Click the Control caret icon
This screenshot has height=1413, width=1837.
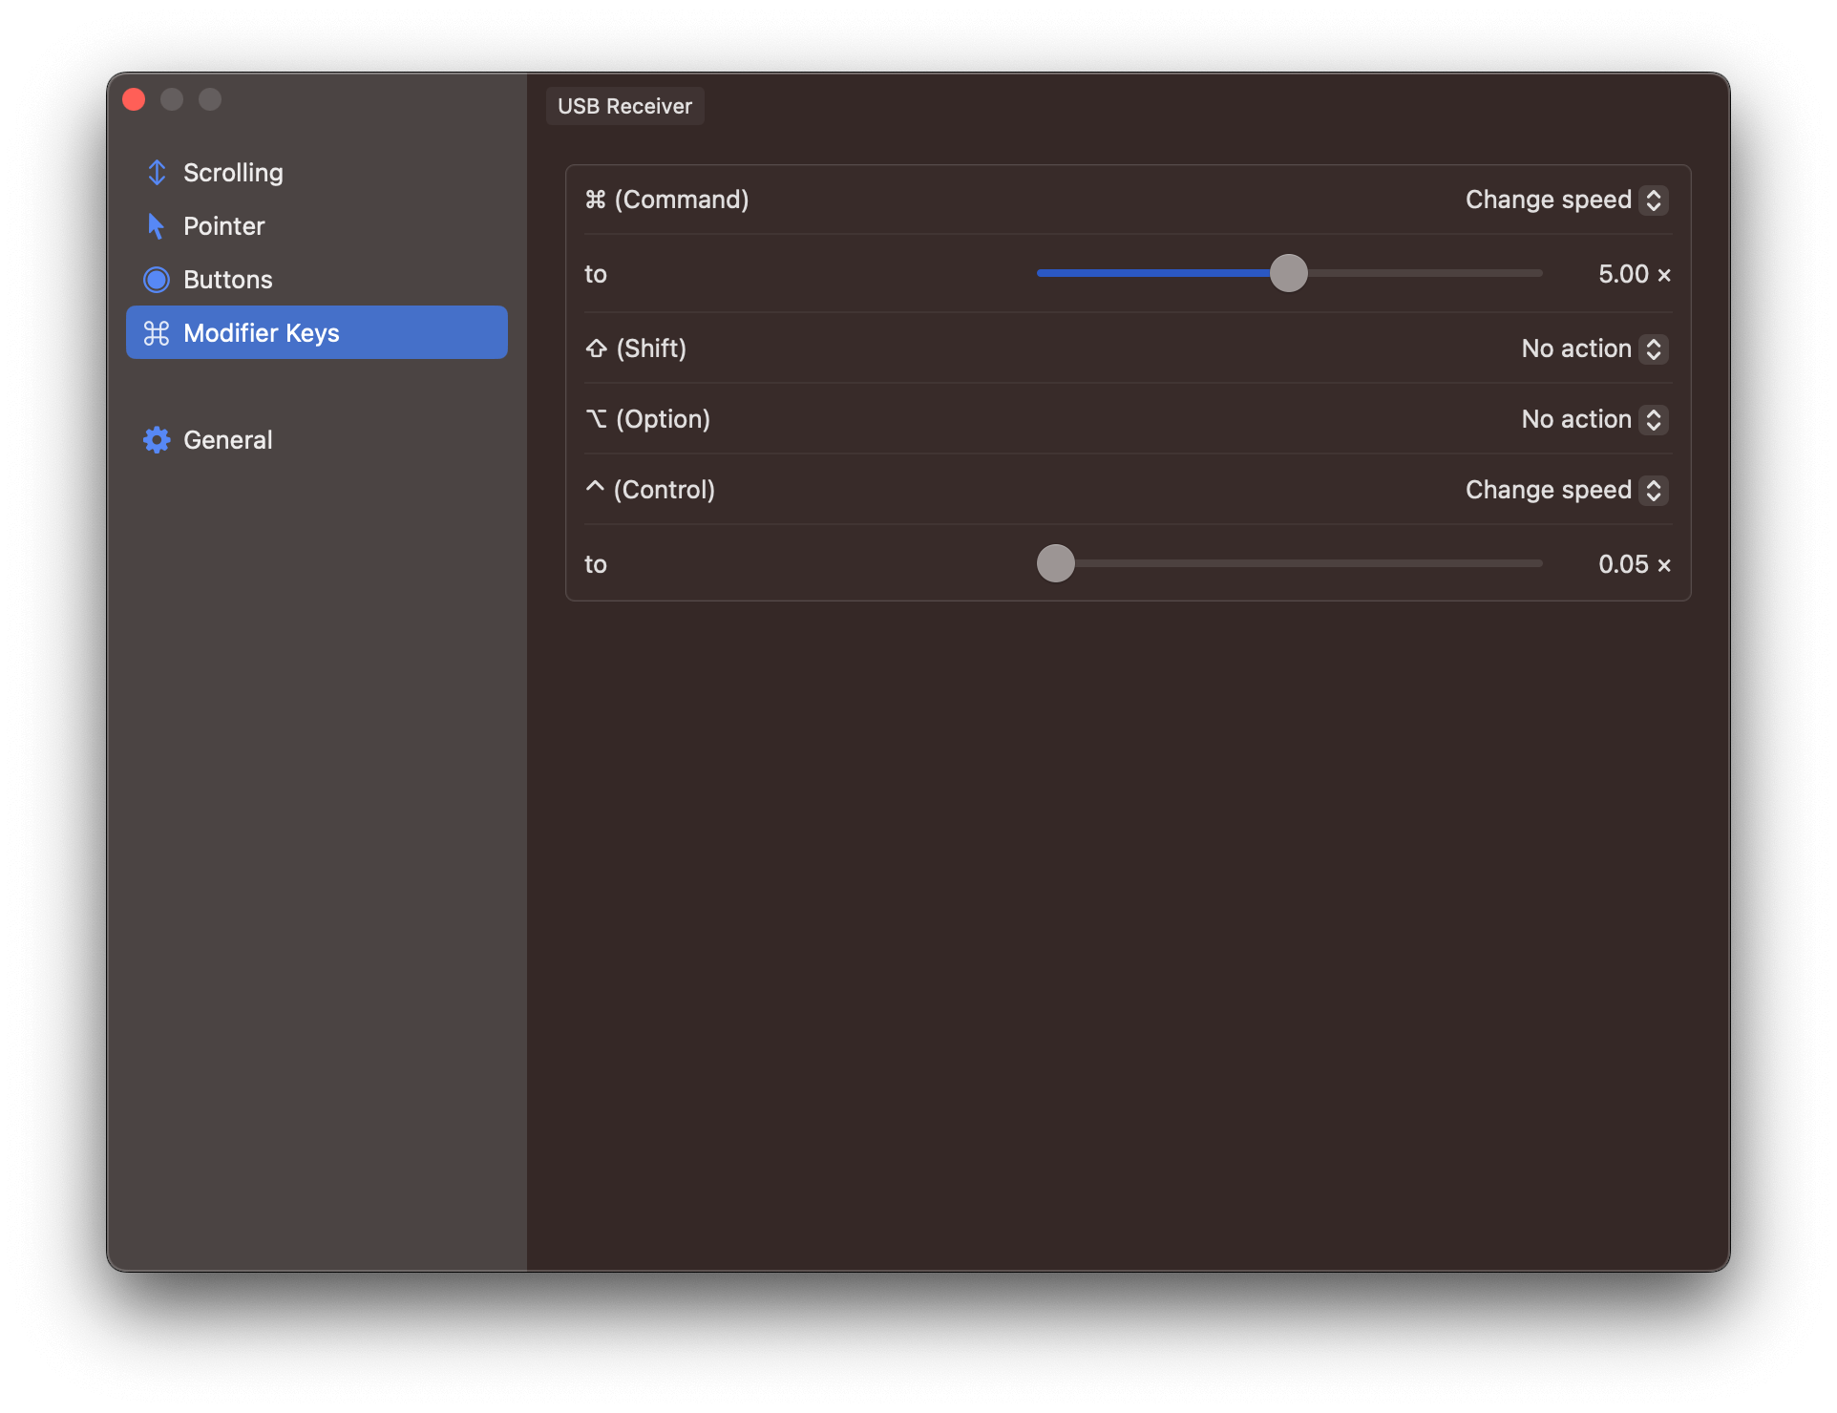[594, 488]
